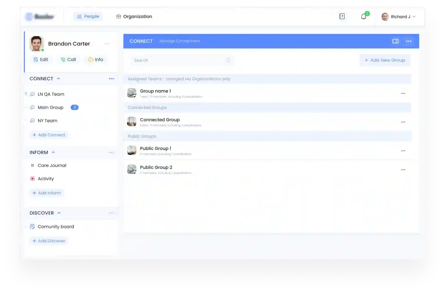Click the search magnifier icon

pos(228,60)
